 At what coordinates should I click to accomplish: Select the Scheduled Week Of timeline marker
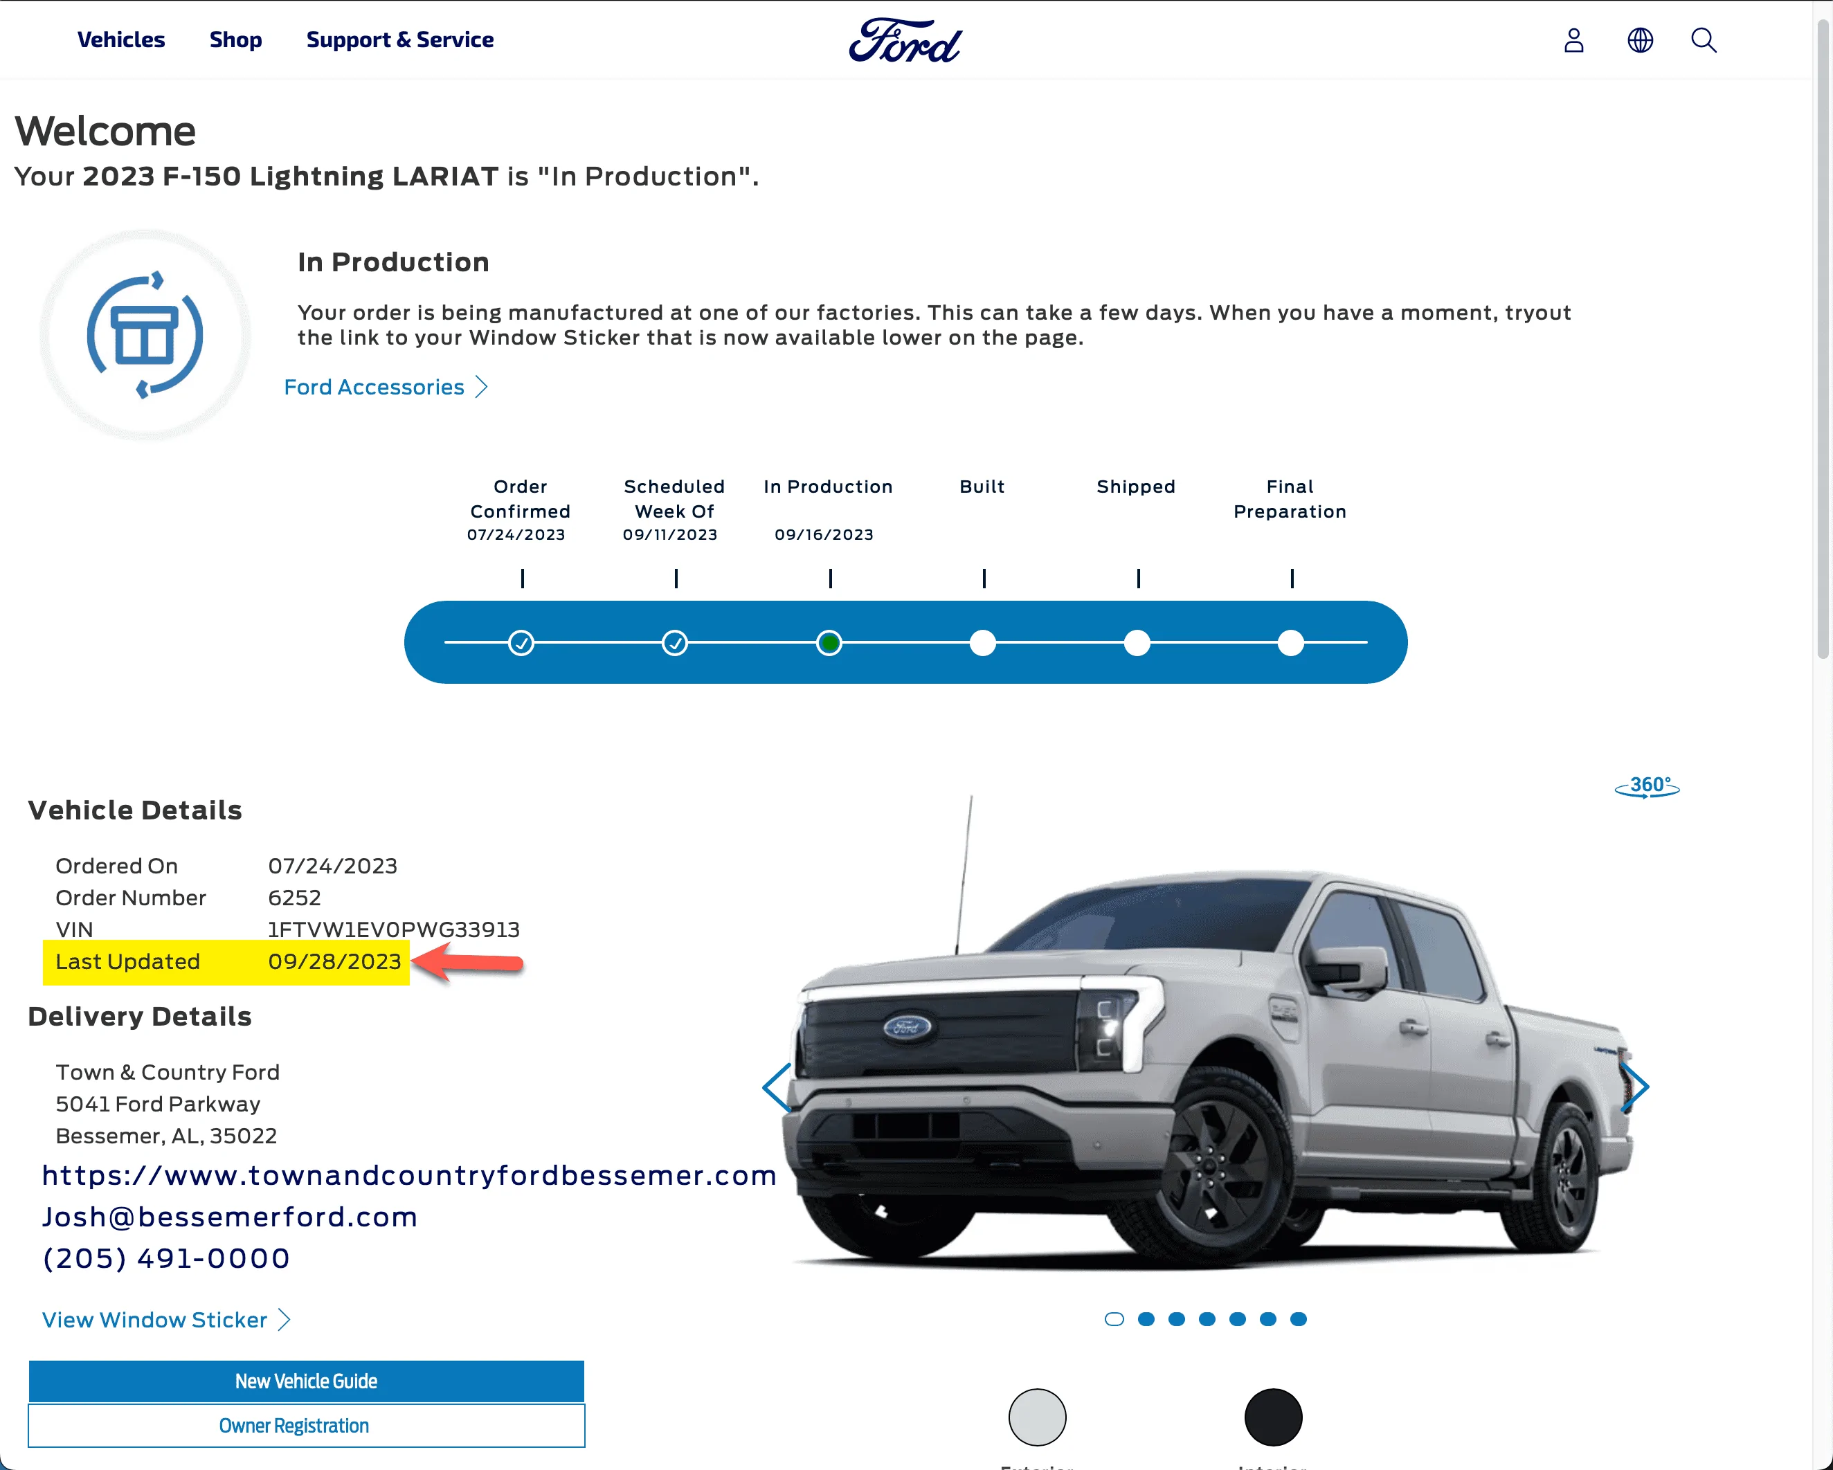click(x=675, y=643)
